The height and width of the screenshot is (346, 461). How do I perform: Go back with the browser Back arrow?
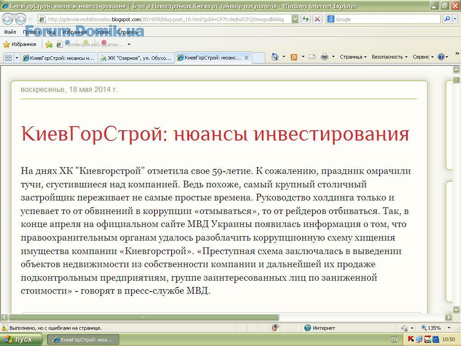point(8,19)
